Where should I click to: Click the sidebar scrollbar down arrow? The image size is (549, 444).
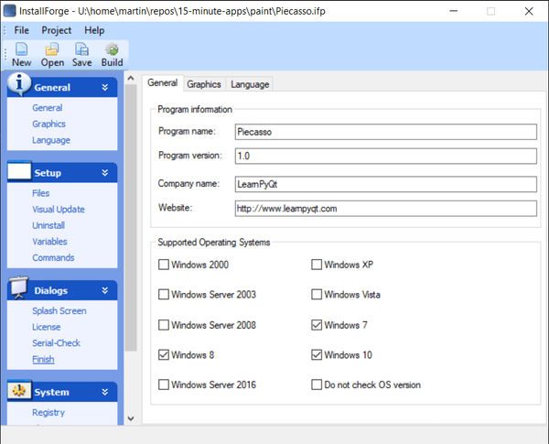131,418
